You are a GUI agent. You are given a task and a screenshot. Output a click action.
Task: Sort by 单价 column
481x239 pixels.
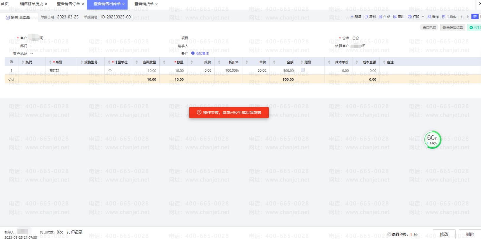tap(247, 62)
